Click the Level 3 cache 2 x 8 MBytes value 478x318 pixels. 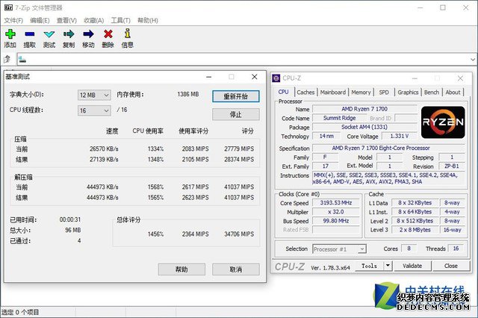click(x=415, y=230)
